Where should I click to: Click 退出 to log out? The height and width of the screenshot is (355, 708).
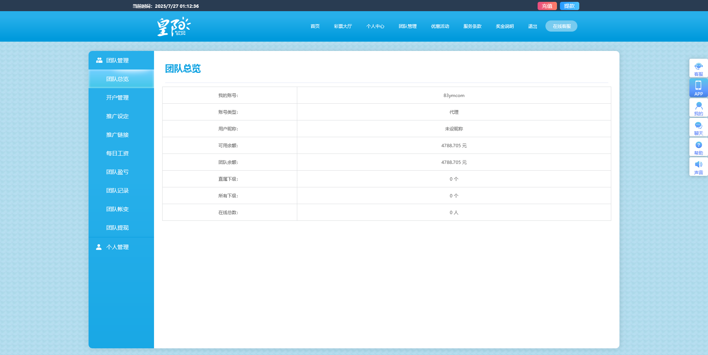[532, 26]
